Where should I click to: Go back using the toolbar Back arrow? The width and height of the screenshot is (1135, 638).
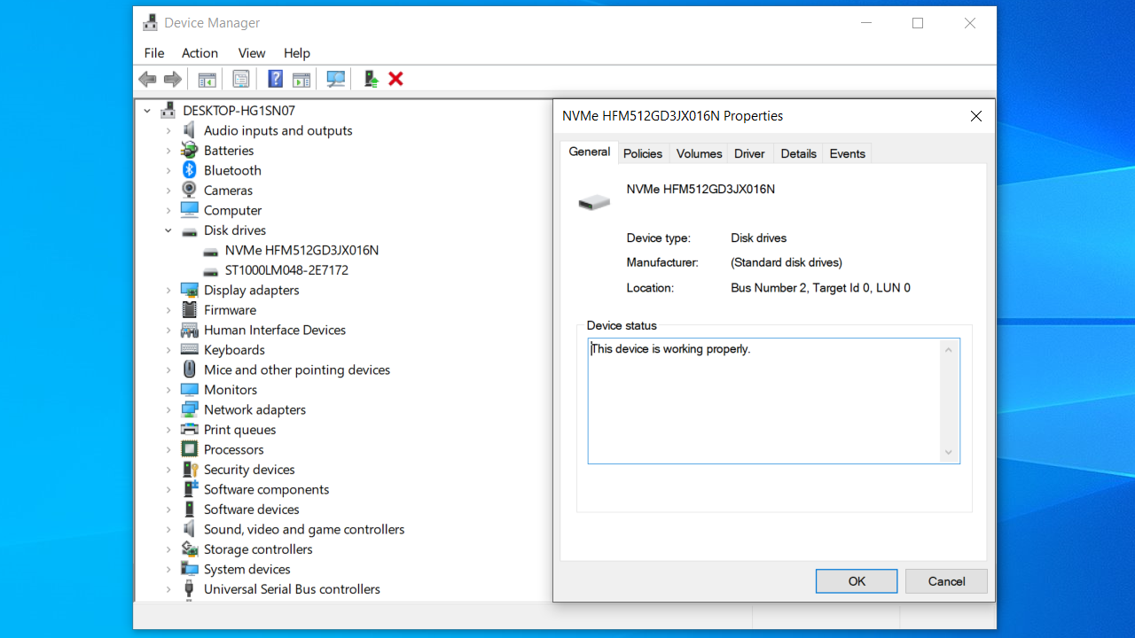click(x=147, y=79)
